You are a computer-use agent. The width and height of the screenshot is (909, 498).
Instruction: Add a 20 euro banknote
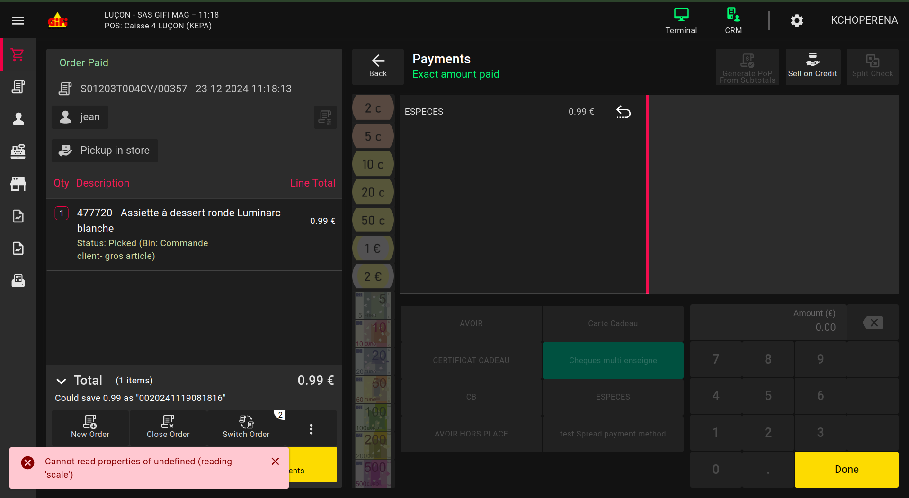373,361
